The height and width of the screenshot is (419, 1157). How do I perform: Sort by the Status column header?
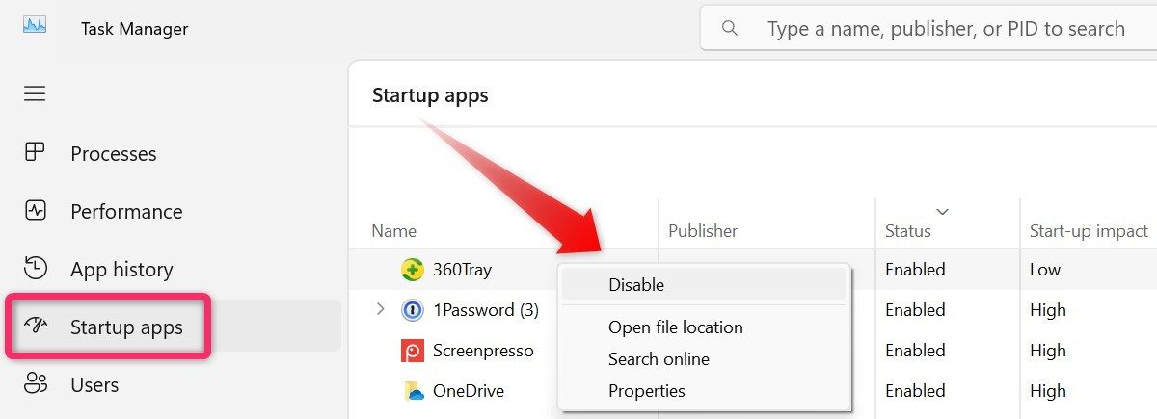pyautogui.click(x=908, y=231)
